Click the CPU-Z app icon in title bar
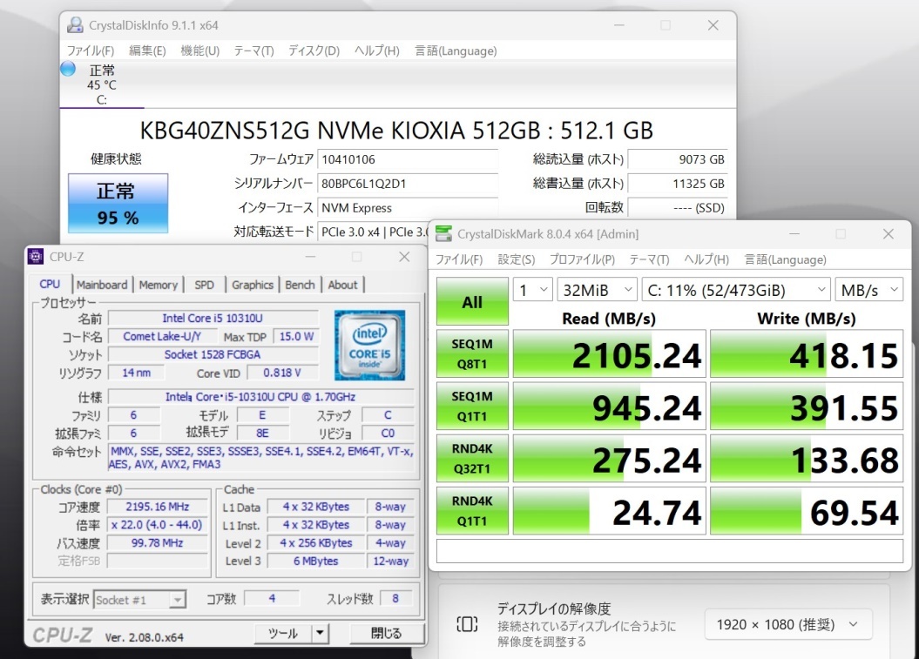The image size is (919, 659). tap(36, 257)
